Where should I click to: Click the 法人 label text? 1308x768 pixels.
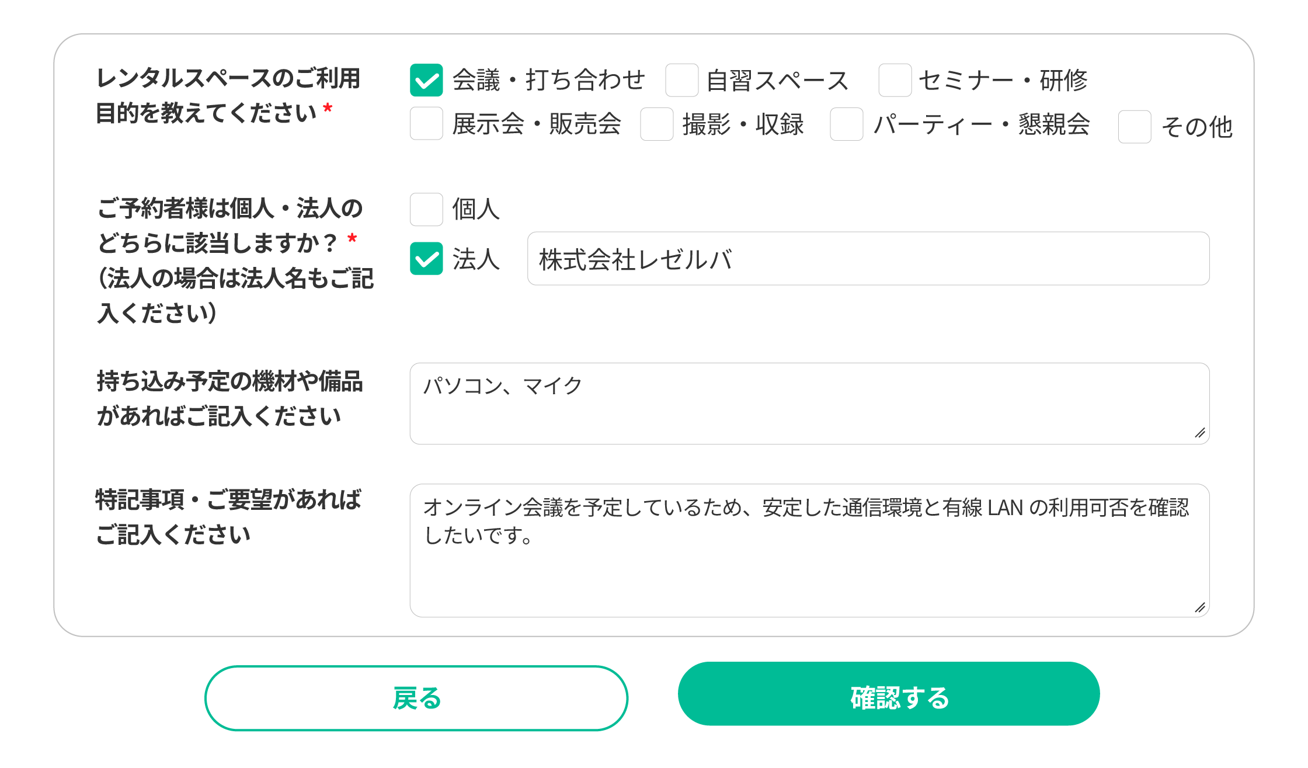click(476, 259)
